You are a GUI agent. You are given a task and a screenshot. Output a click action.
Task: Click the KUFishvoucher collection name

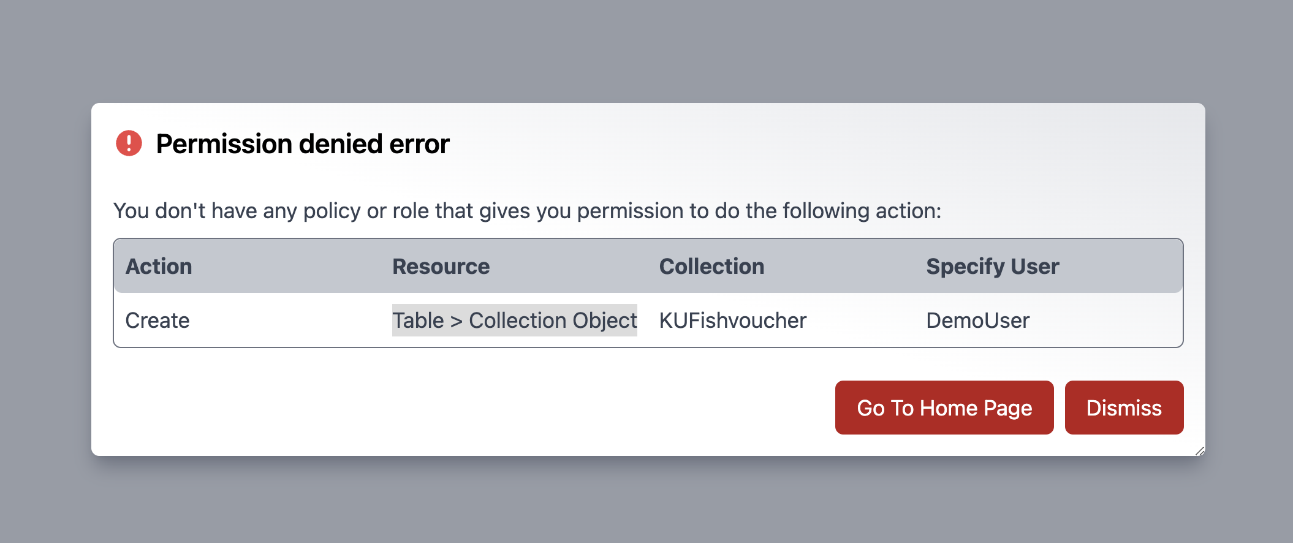click(x=732, y=320)
